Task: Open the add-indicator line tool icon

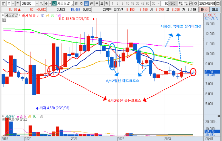Action: [186, 3]
